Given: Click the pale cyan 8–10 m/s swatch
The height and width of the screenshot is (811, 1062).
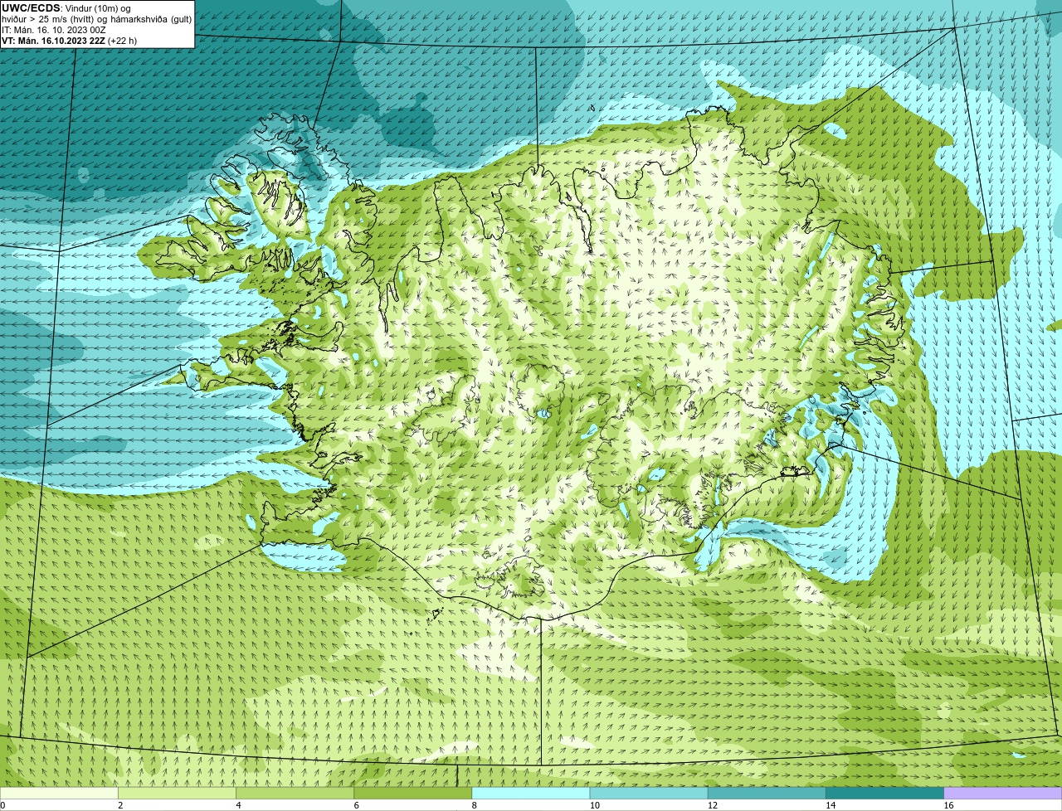Looking at the screenshot, I should (531, 794).
